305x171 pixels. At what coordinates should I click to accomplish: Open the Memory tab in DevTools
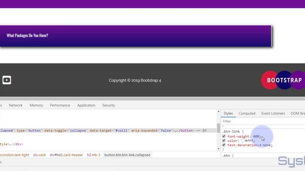tap(36, 105)
